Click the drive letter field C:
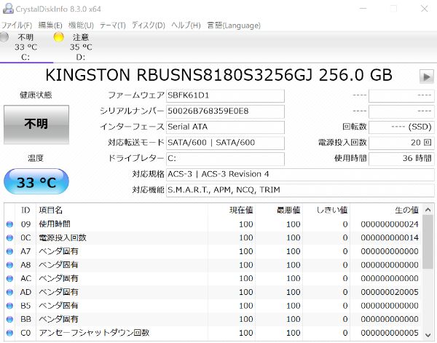The height and width of the screenshot is (343, 437). pyautogui.click(x=225, y=159)
